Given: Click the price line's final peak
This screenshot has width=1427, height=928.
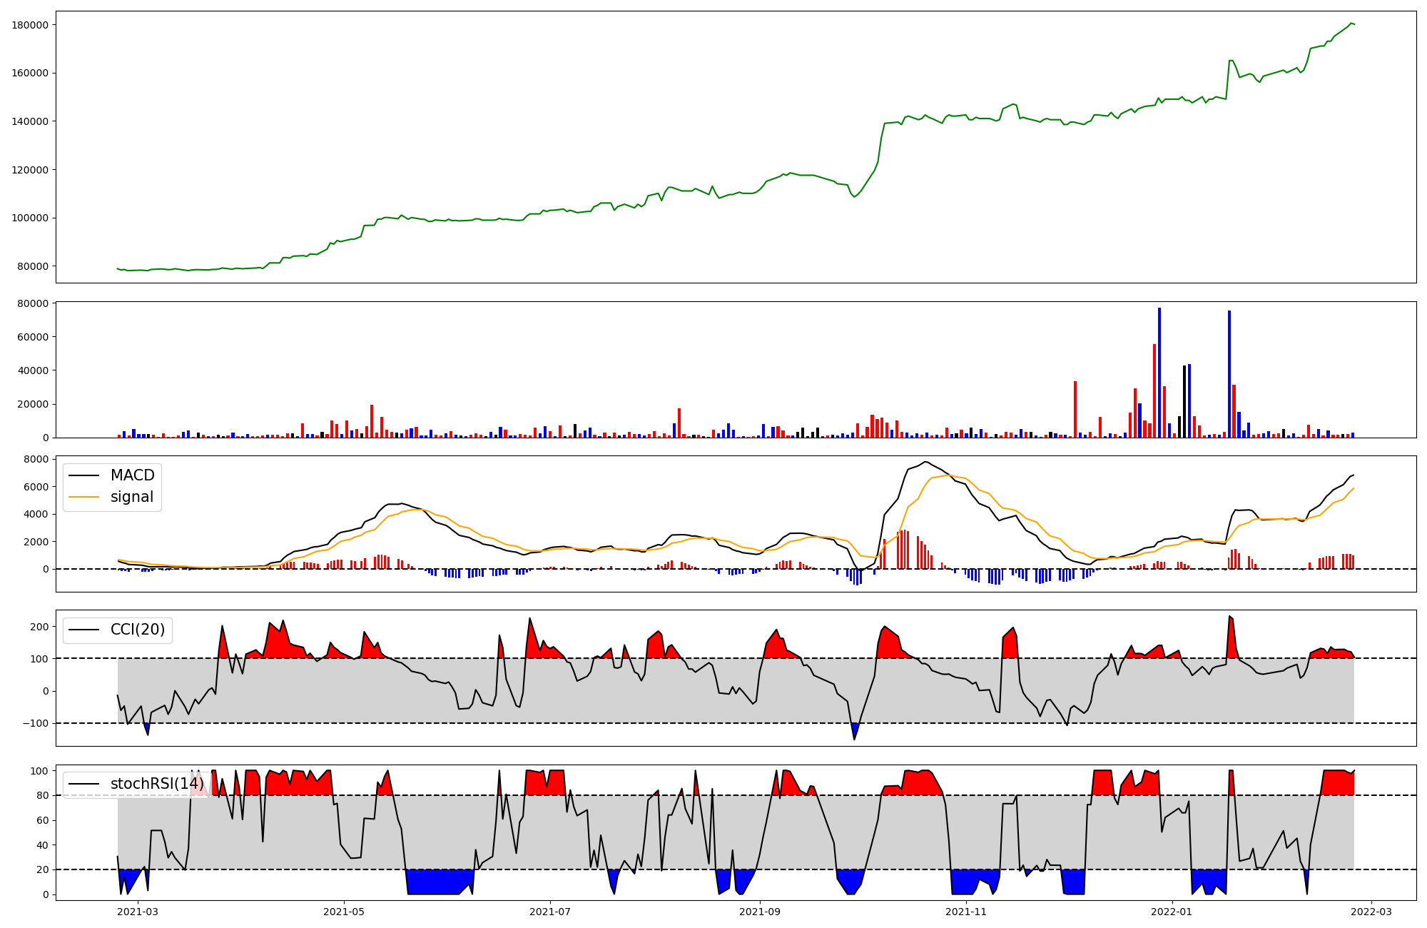Looking at the screenshot, I should click(1351, 24).
